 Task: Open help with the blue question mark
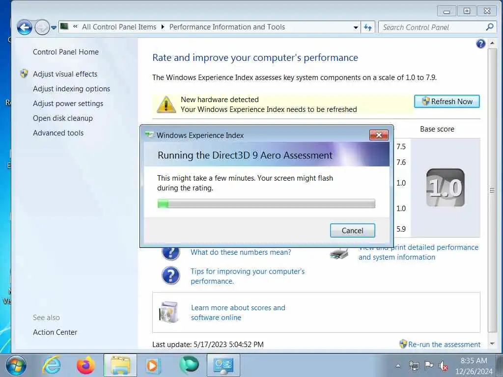coord(480,44)
